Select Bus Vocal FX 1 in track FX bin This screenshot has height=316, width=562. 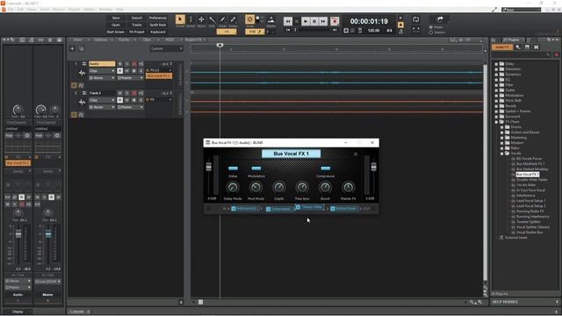[x=159, y=76]
